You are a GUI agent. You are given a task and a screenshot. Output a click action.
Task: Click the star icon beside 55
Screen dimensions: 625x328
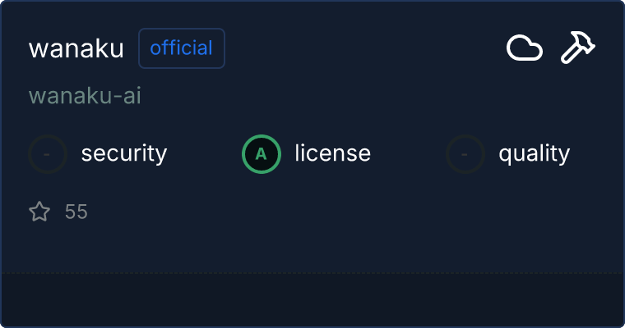(39, 212)
